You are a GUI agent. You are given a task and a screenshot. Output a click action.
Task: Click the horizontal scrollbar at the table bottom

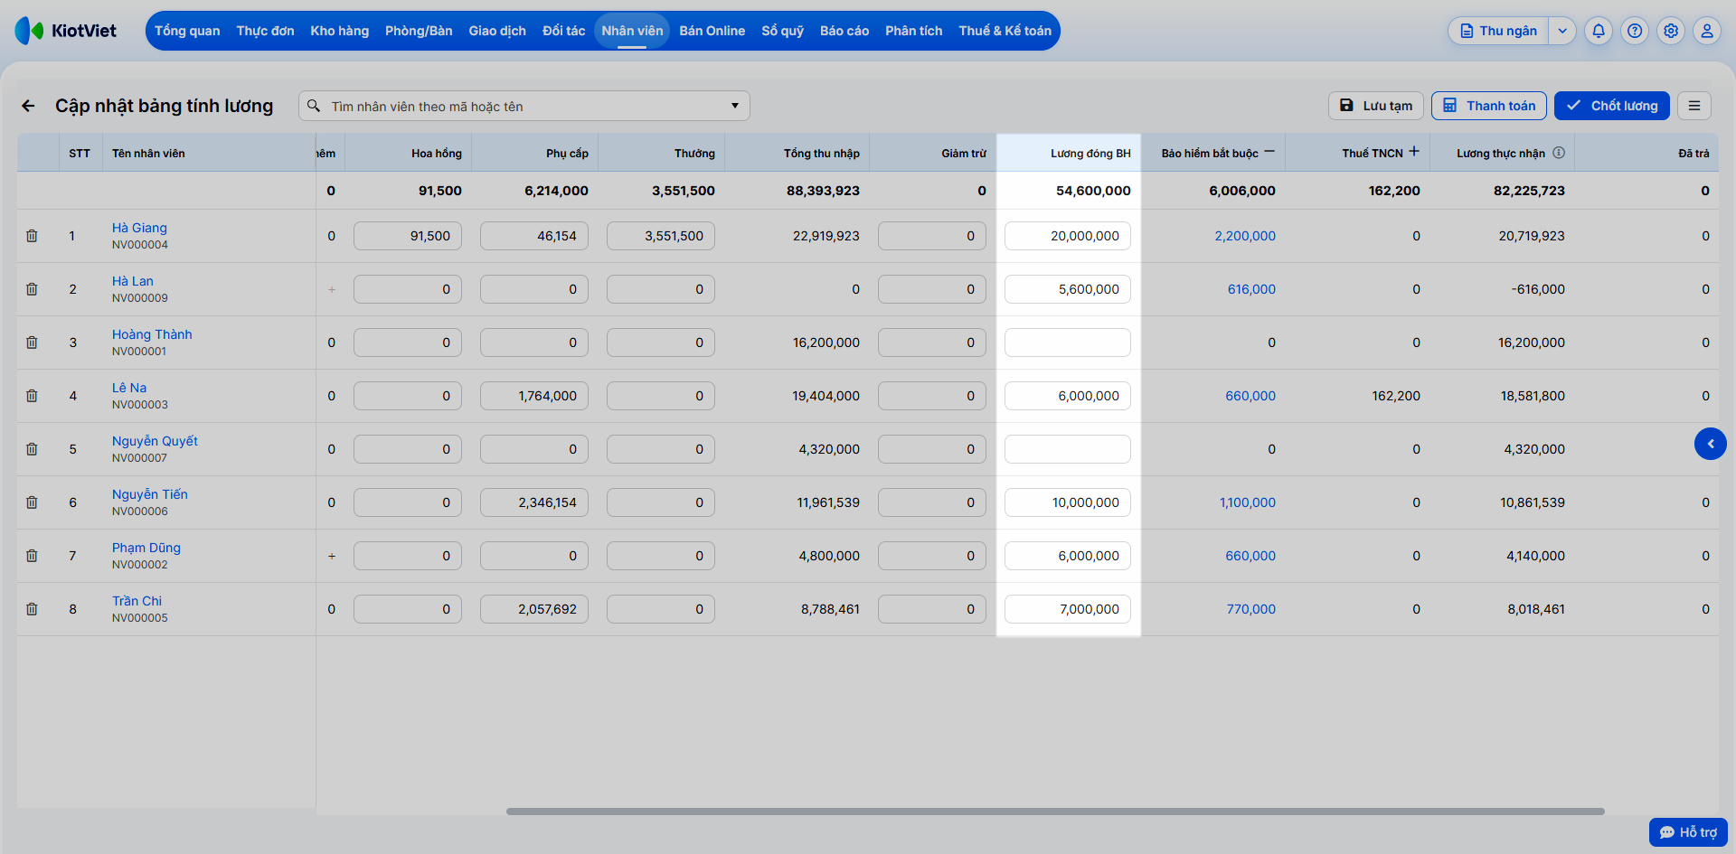tap(1055, 812)
